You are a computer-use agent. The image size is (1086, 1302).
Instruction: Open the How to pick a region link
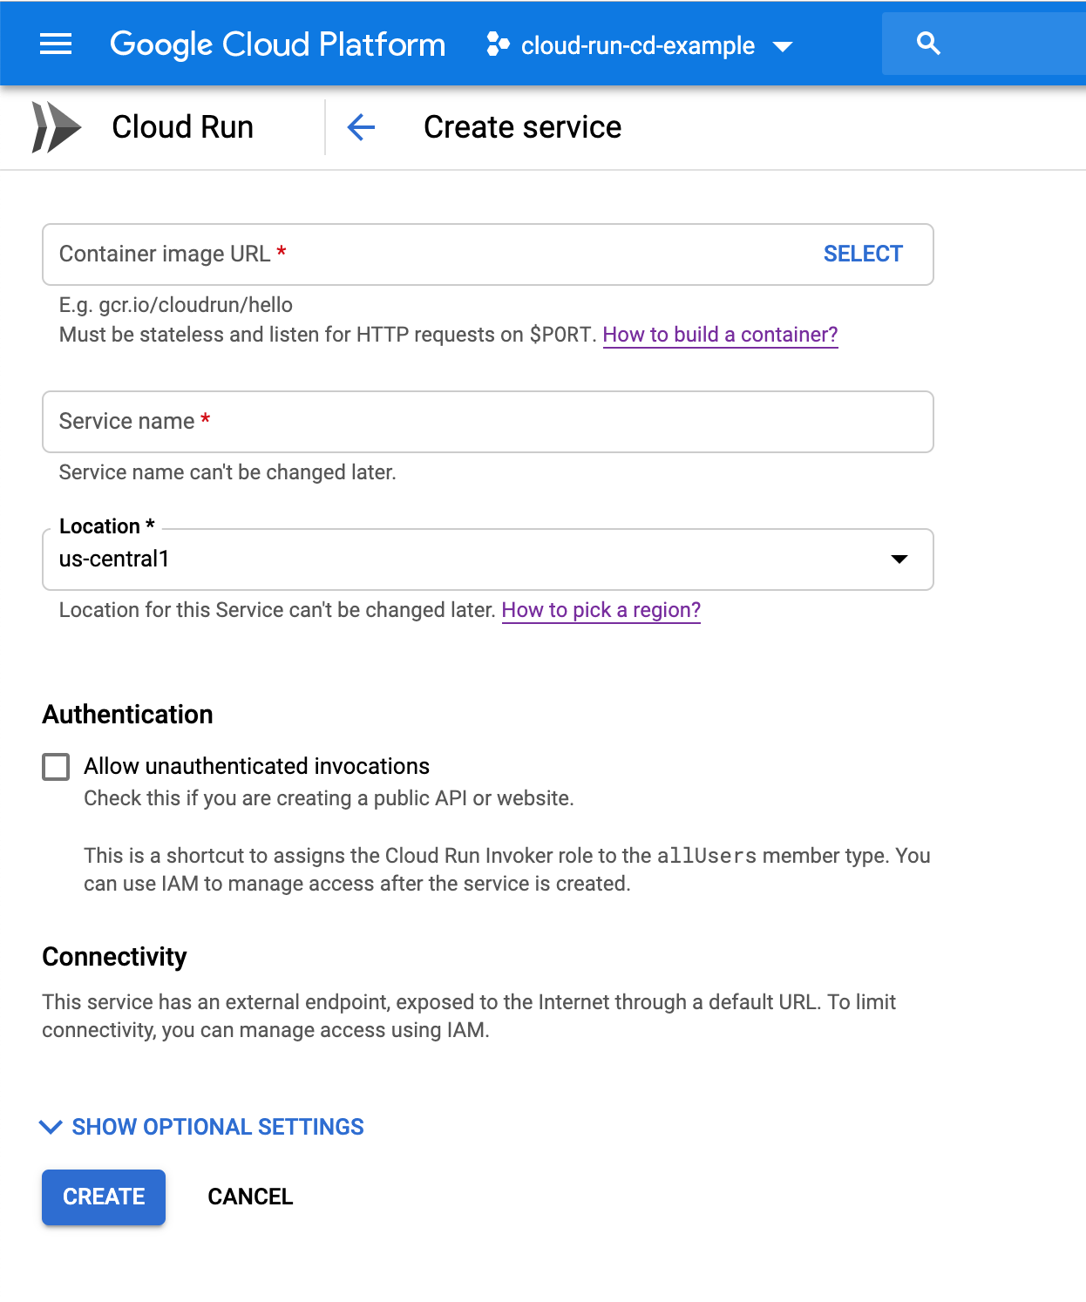(x=601, y=610)
